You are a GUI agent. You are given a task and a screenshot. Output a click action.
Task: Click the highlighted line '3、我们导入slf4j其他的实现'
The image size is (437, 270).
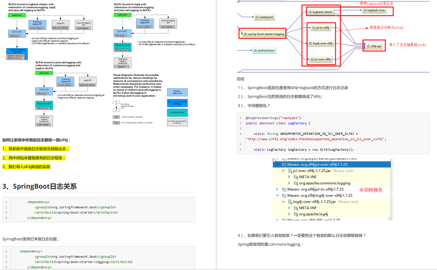click(26, 167)
